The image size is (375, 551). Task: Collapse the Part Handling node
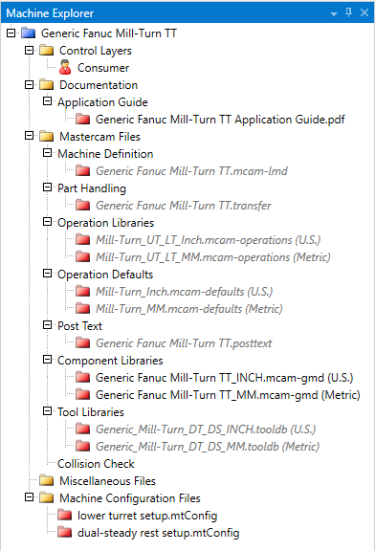pos(47,187)
